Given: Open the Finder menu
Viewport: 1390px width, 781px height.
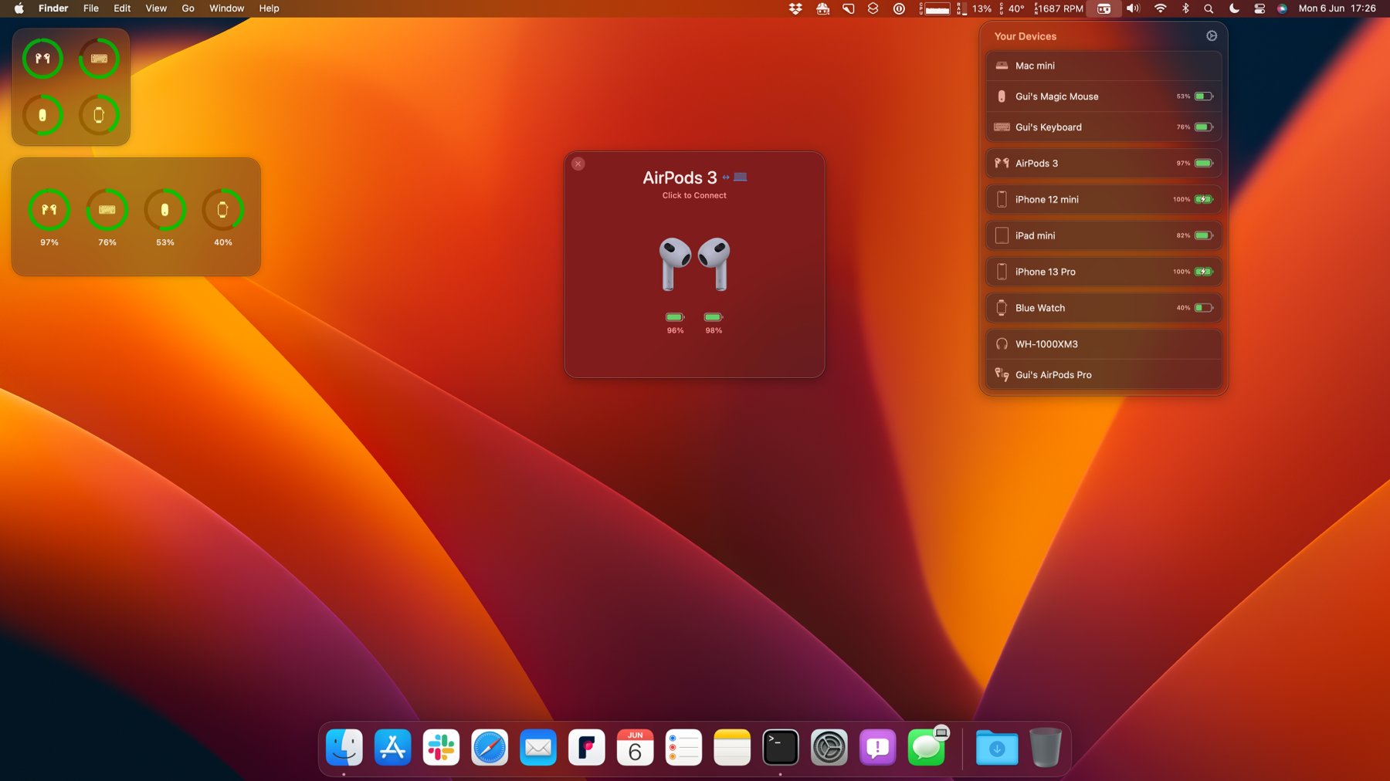Looking at the screenshot, I should click(x=53, y=8).
